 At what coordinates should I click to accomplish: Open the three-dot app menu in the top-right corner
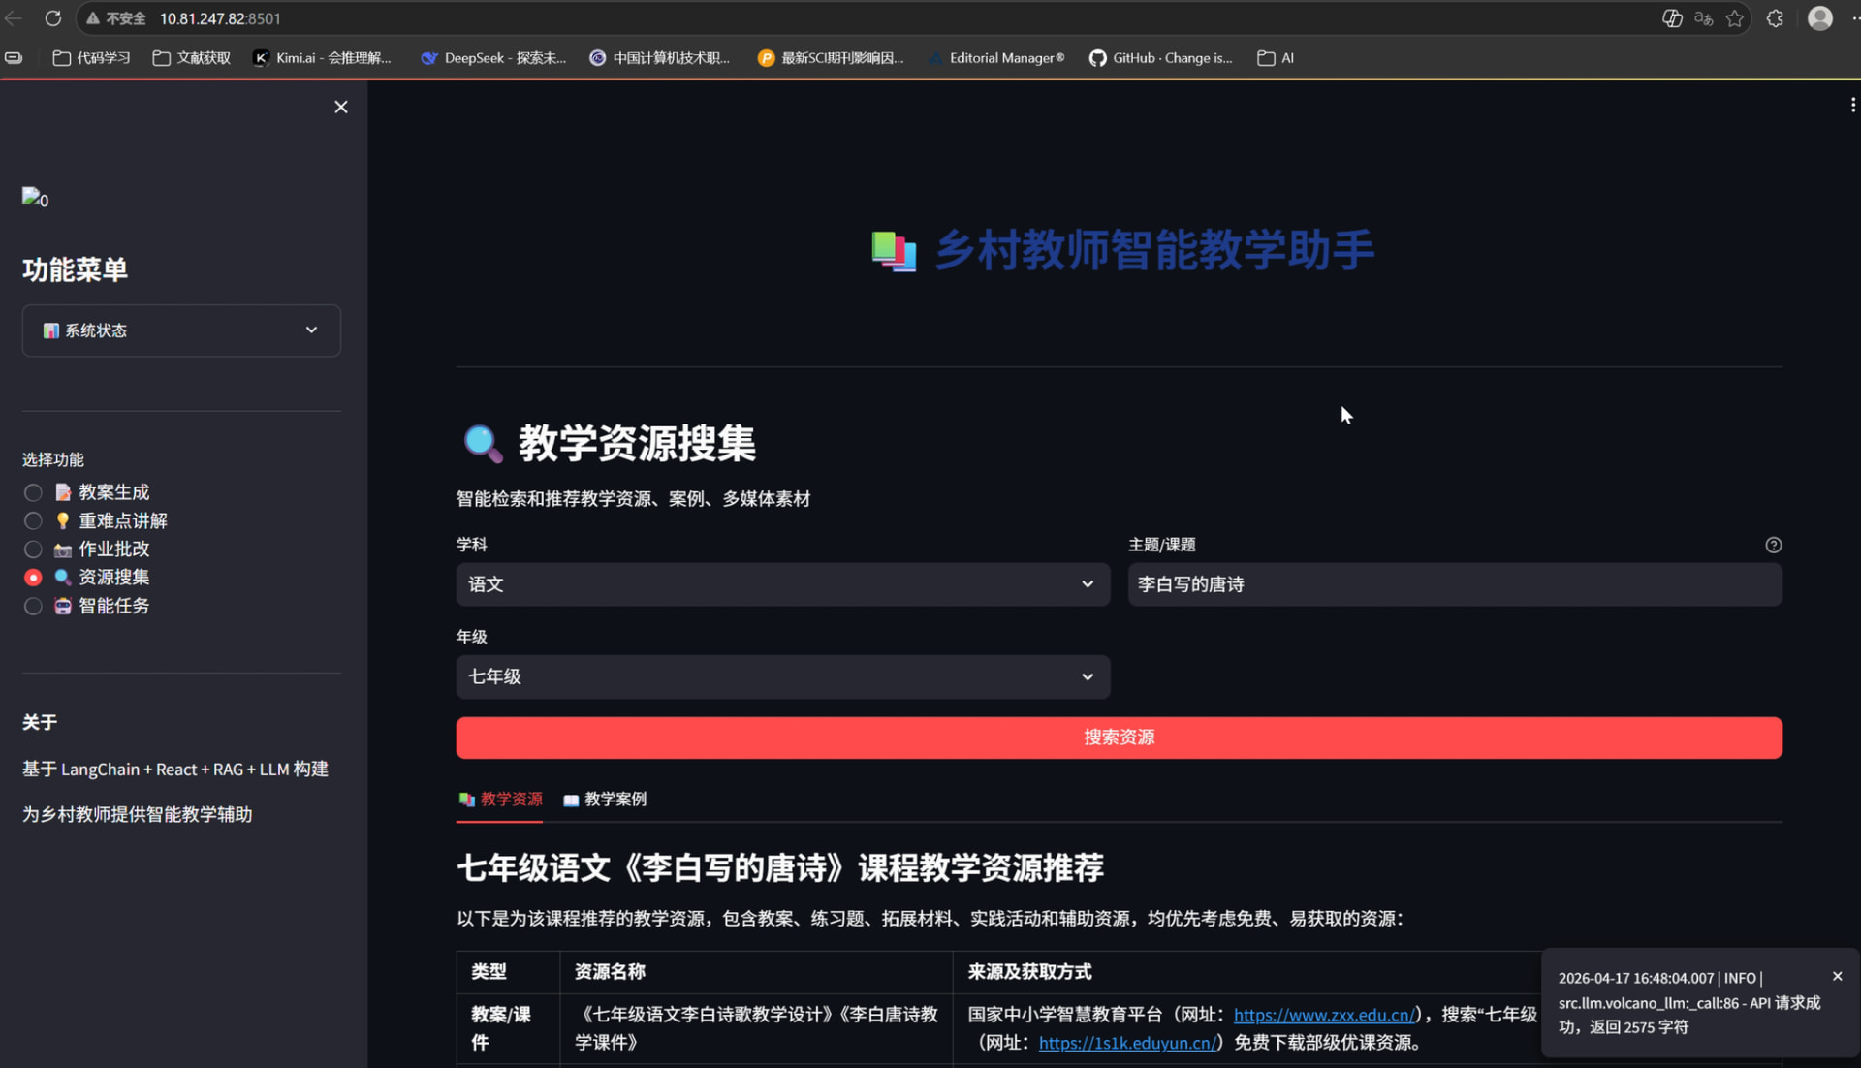tap(1852, 105)
